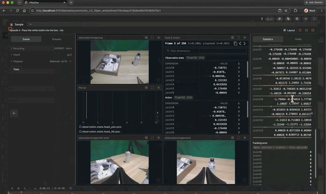
Task: Open the Work profile button
Action: pos(310,11)
